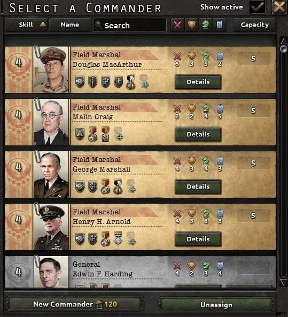This screenshot has height=317, width=288.
Task: Click Malin Craig's warning triangle trait icon
Action: pyautogui.click(x=80, y=134)
